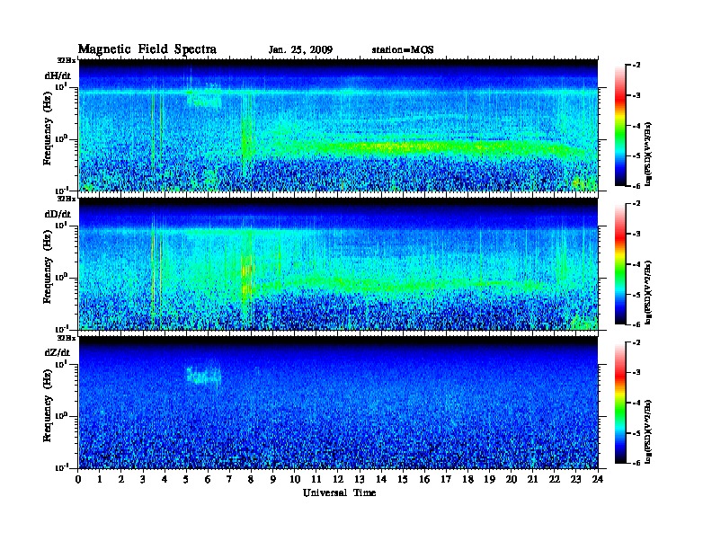Click the "20" hour tick label
712x550 pixels.
[512, 480]
